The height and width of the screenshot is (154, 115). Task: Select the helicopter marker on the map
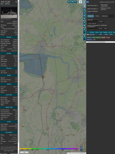pyautogui.click(x=43, y=77)
